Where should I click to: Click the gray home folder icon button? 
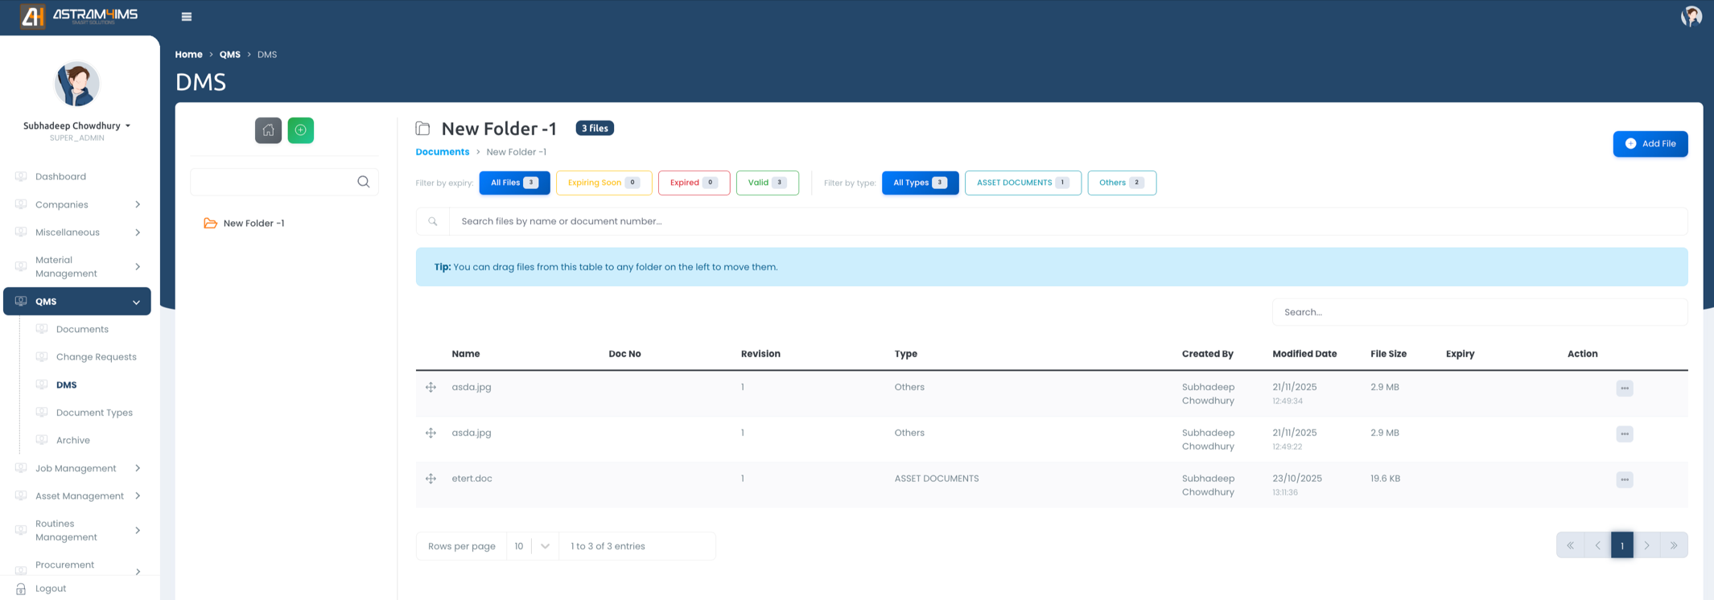[268, 130]
